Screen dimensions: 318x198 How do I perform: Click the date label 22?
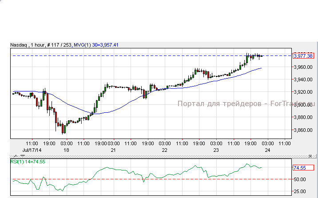click(164, 150)
